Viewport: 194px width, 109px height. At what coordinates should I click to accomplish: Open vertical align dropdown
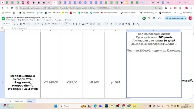[104, 24]
